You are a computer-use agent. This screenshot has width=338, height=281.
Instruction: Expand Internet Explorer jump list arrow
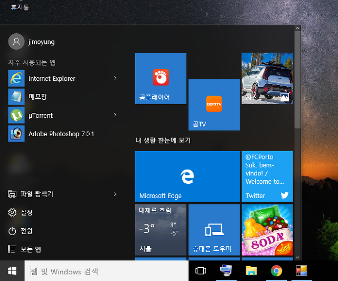(115, 78)
